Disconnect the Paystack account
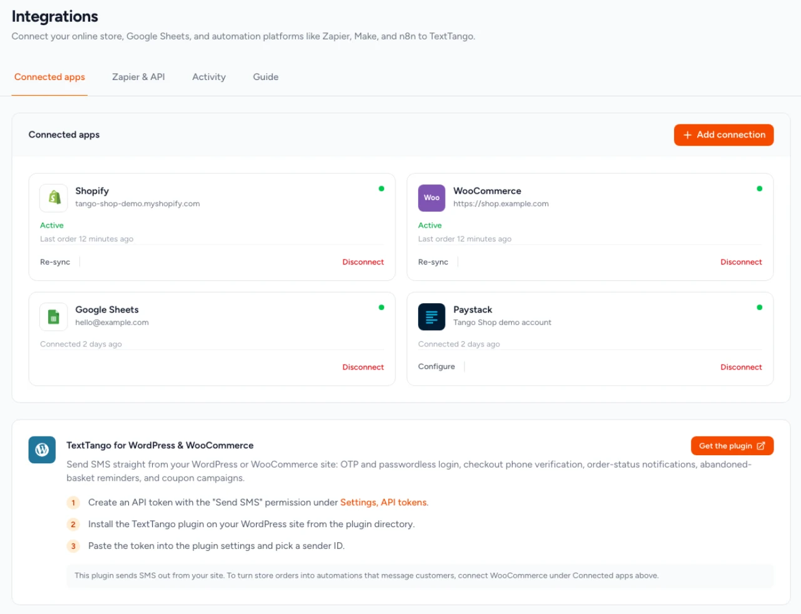 pyautogui.click(x=741, y=367)
